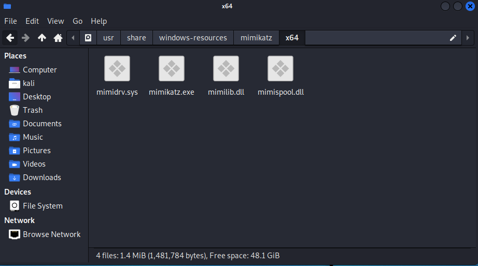The image size is (478, 266).
Task: Click the mimikatz.exe file name label
Action: click(x=171, y=92)
